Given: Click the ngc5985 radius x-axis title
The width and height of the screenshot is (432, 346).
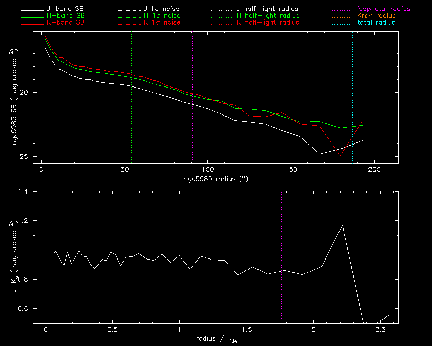Looking at the screenshot, I should (215, 180).
